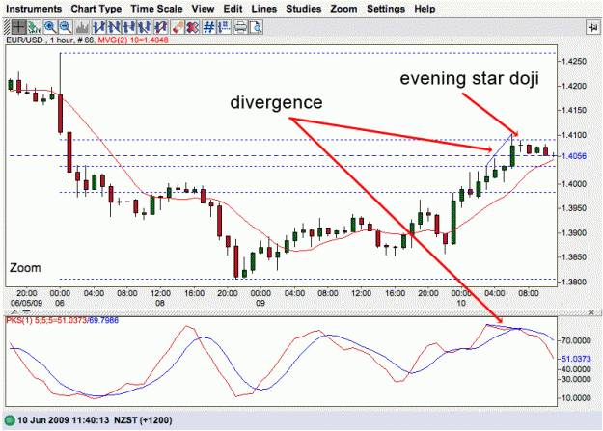Select the first falling diagonal line tool
Image resolution: width=603 pixels, height=431 pixels.
click(114, 27)
